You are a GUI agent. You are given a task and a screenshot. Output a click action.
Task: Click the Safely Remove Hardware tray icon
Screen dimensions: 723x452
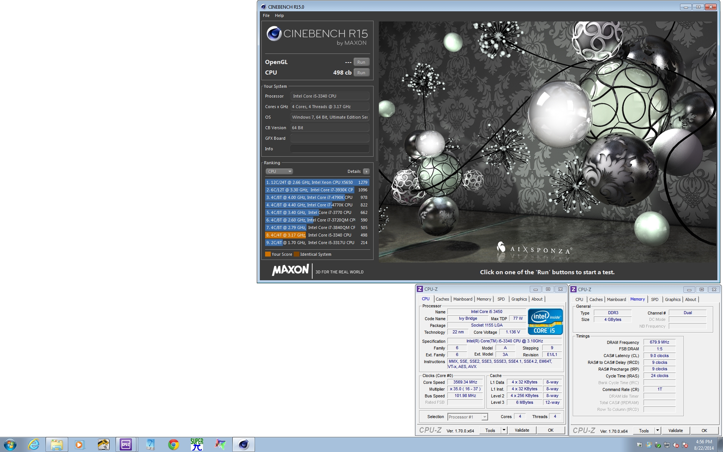point(657,445)
